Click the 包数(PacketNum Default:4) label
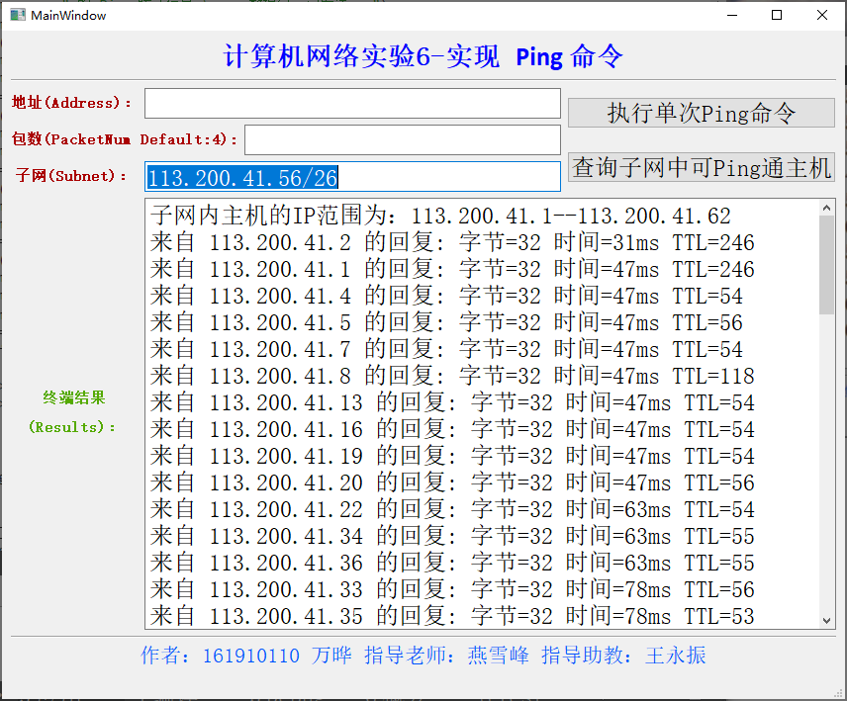The height and width of the screenshot is (701, 847). (125, 139)
